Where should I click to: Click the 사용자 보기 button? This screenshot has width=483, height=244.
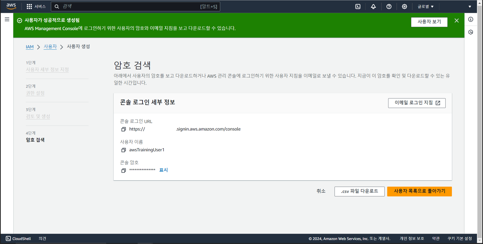[429, 22]
